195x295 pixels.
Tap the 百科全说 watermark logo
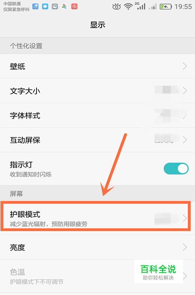click(158, 271)
